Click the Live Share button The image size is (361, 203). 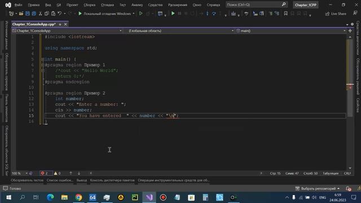click(336, 14)
